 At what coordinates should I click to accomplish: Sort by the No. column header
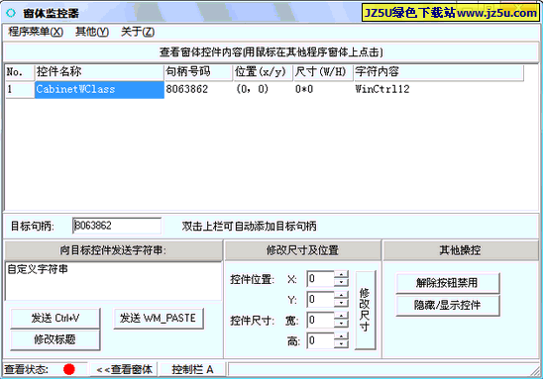click(20, 72)
